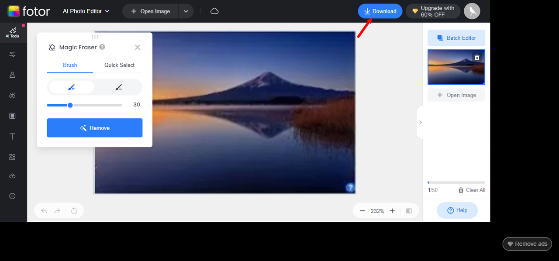
Task: Click the Fotor logo
Action: click(x=29, y=11)
